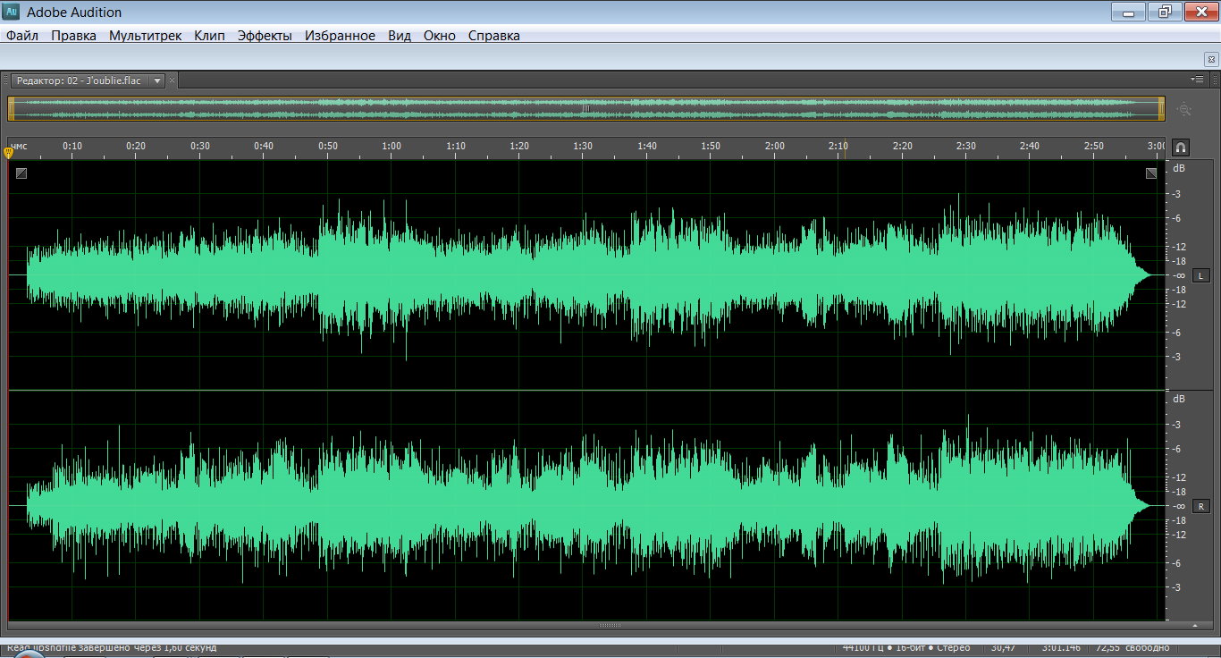
Task: Toggle the left channel L button
Action: click(x=1201, y=276)
